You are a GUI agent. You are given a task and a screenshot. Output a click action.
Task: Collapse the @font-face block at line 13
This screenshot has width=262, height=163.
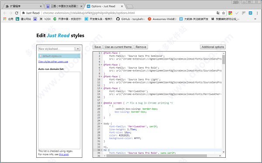coord(101,88)
